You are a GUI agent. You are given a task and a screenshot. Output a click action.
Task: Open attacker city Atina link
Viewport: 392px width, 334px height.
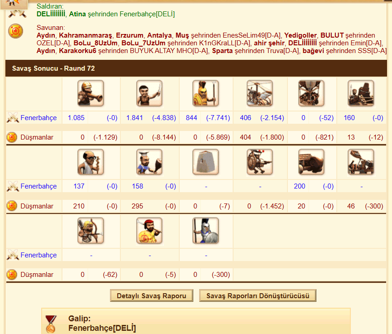(x=77, y=14)
